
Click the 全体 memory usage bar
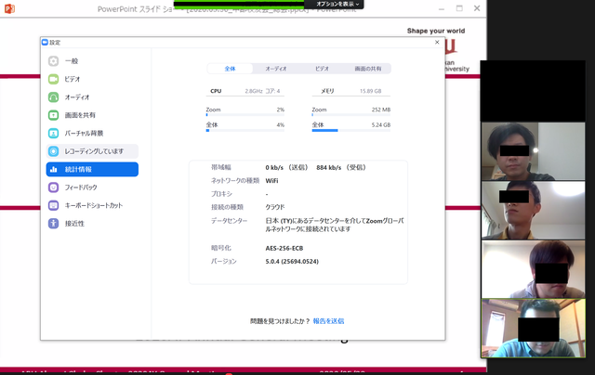[351, 130]
